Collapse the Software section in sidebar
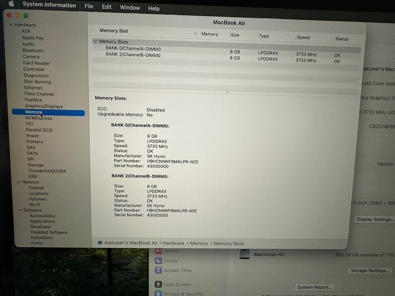395x296 pixels. (x=20, y=210)
